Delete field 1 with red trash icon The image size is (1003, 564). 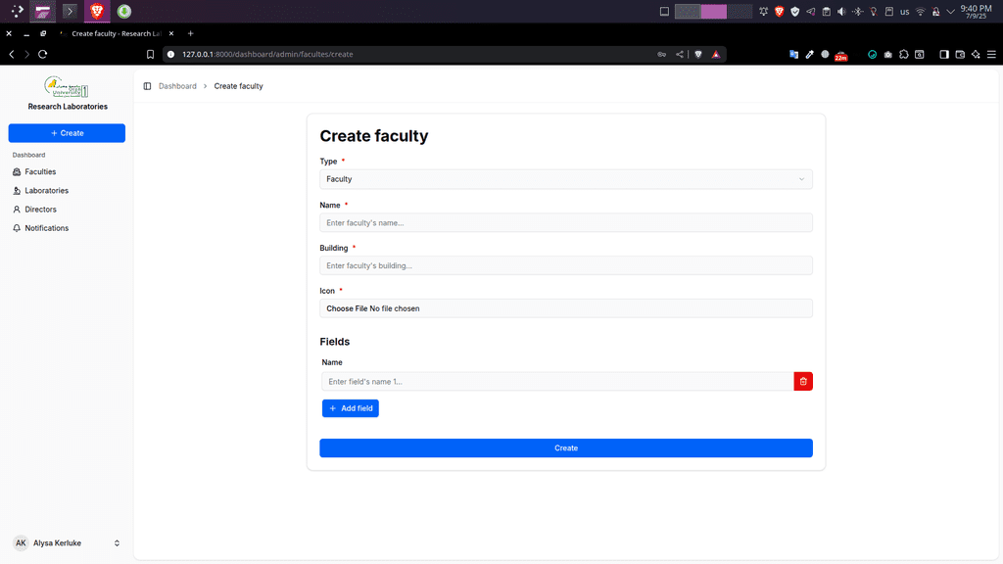[x=803, y=381]
